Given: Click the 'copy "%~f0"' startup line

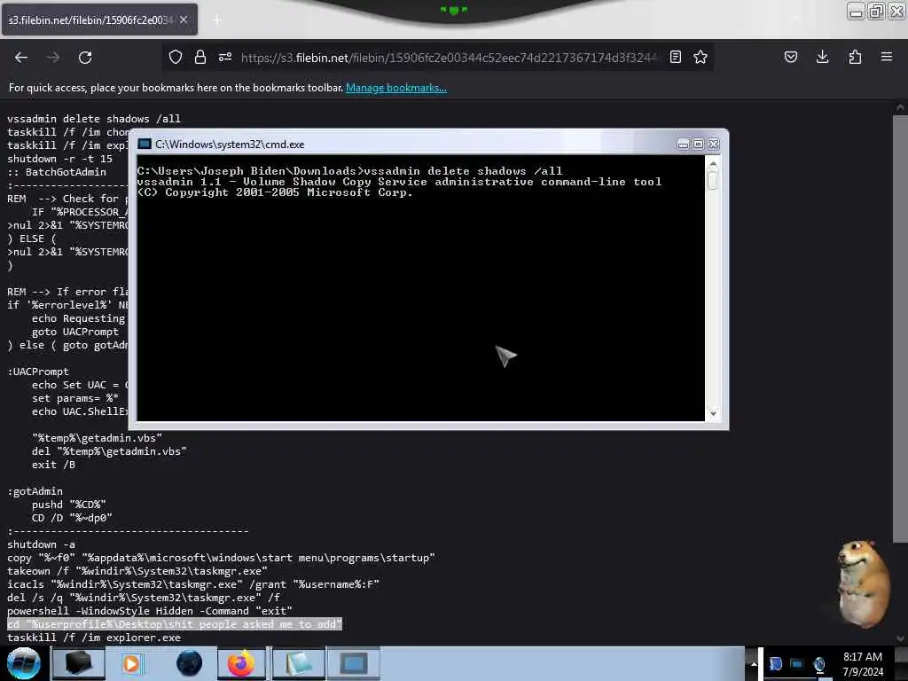Looking at the screenshot, I should tap(221, 558).
